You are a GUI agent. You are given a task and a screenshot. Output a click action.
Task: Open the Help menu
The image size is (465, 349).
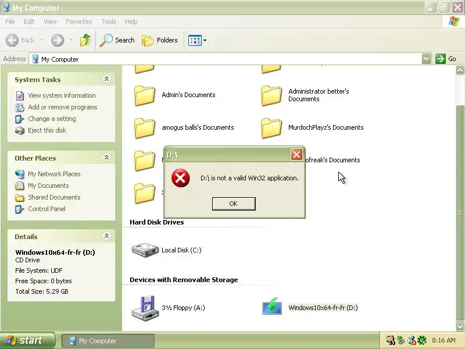[131, 22]
